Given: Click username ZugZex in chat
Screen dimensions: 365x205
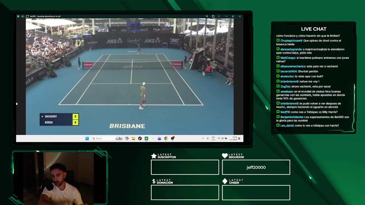Looking at the screenshot, I should [285, 87].
